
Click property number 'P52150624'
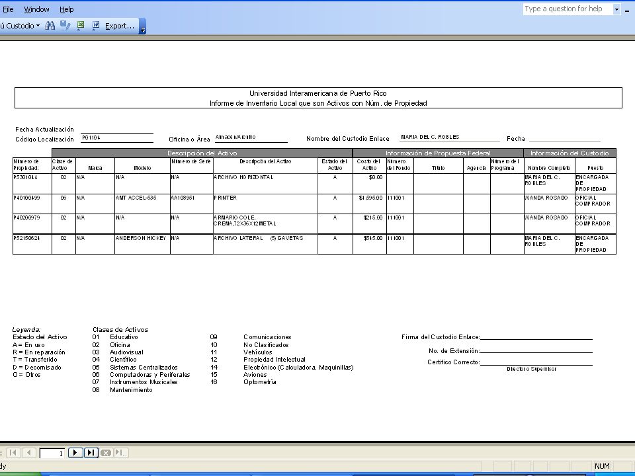pos(26,238)
